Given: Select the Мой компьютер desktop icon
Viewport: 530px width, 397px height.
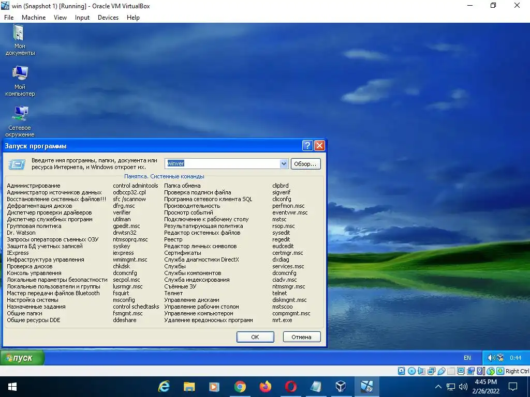Looking at the screenshot, I should click(20, 81).
